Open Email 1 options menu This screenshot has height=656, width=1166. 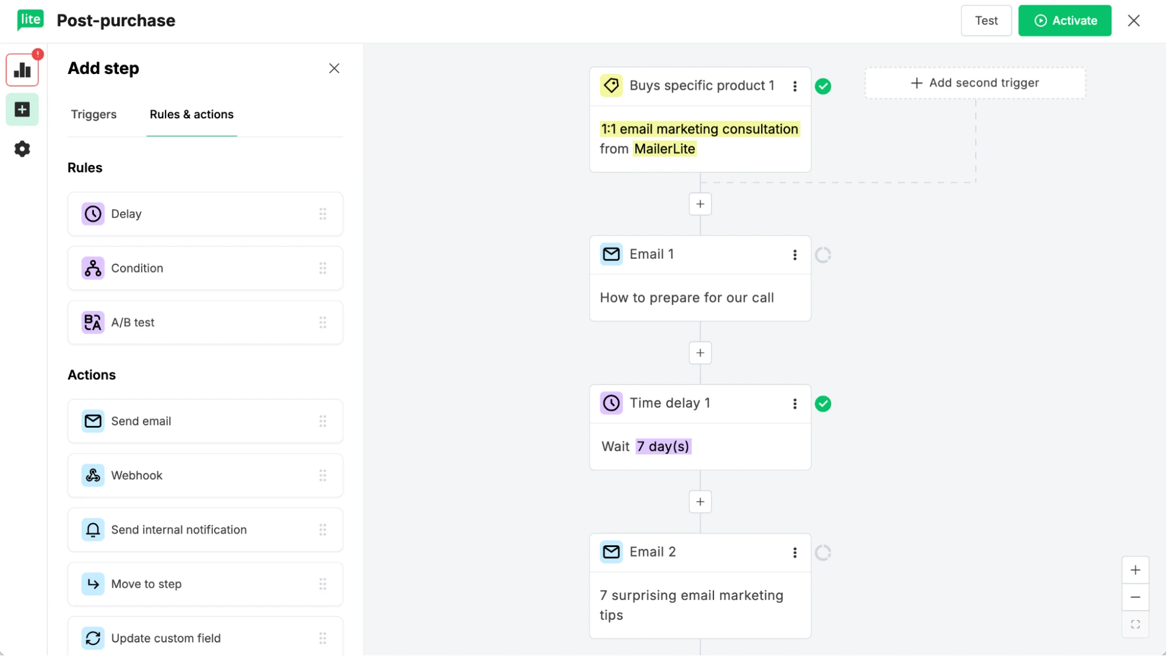pyautogui.click(x=794, y=255)
